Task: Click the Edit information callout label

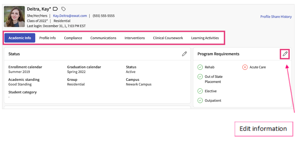Action: pos(263,129)
